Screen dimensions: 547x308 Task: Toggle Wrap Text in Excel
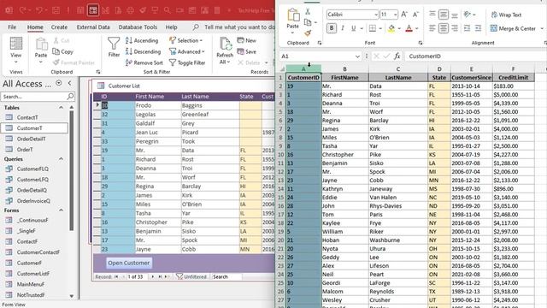tap(506, 15)
